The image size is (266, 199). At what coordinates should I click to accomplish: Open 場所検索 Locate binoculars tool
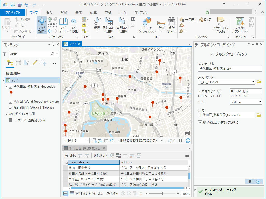[171, 25]
